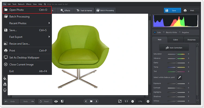
Task: Click the Clarity slider handle
Action: click(x=176, y=63)
